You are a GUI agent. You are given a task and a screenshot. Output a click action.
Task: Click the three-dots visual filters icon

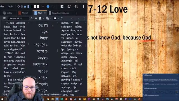coord(36,18)
